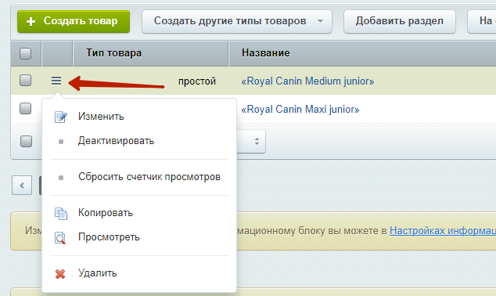Click the pencil icon next to Изменить
This screenshot has height=296, width=496.
point(61,117)
